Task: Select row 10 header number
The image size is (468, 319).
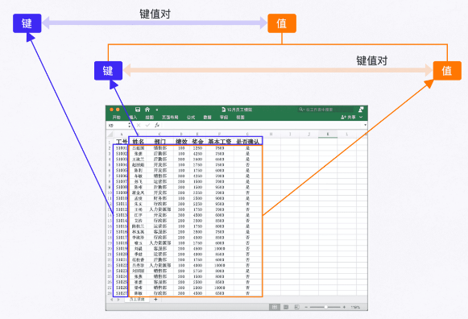Action: tap(110, 193)
